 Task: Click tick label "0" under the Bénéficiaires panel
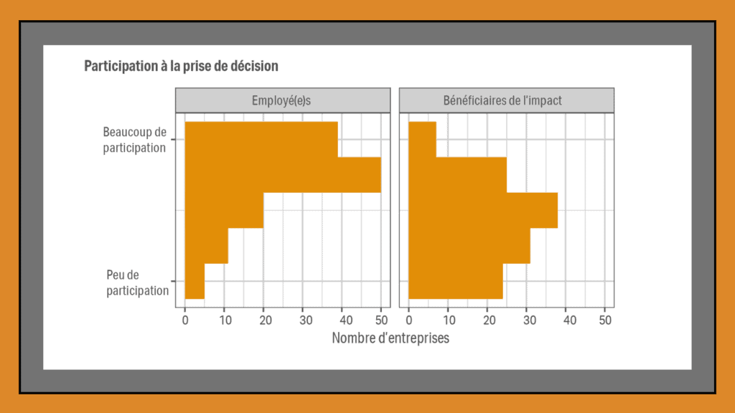coord(408,320)
